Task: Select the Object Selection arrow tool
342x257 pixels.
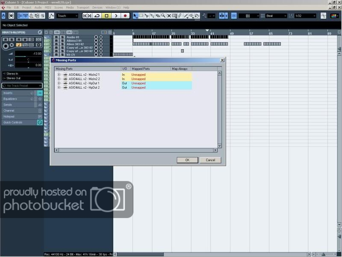Action: click(x=135, y=16)
